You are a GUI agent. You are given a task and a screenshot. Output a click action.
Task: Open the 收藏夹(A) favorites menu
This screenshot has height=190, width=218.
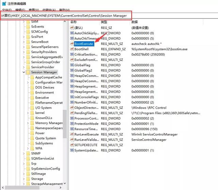pyautogui.click(x=50, y=10)
